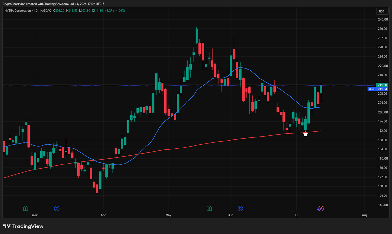Click the 160.00 price scale label

(383, 205)
